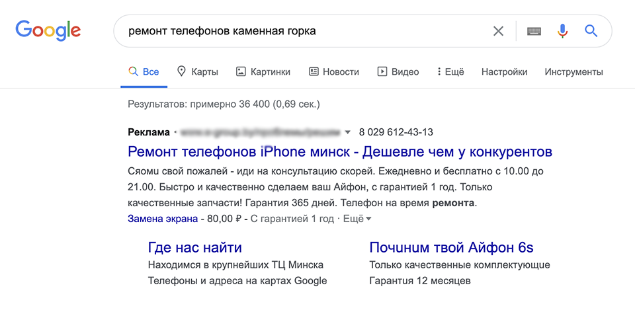
Task: Open Настройки menu
Action: [504, 72]
